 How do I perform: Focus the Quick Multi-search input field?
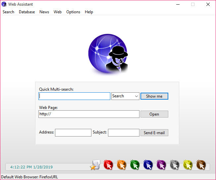click(75, 96)
